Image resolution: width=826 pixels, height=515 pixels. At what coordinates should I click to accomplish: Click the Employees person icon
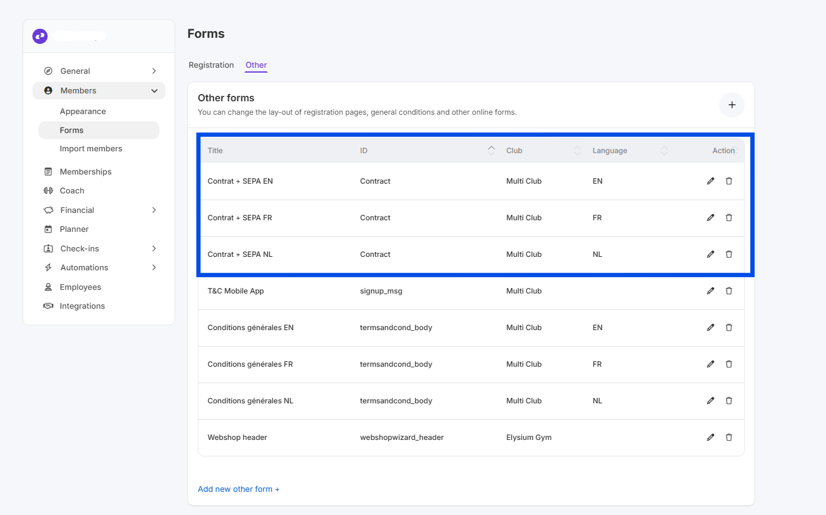click(48, 287)
